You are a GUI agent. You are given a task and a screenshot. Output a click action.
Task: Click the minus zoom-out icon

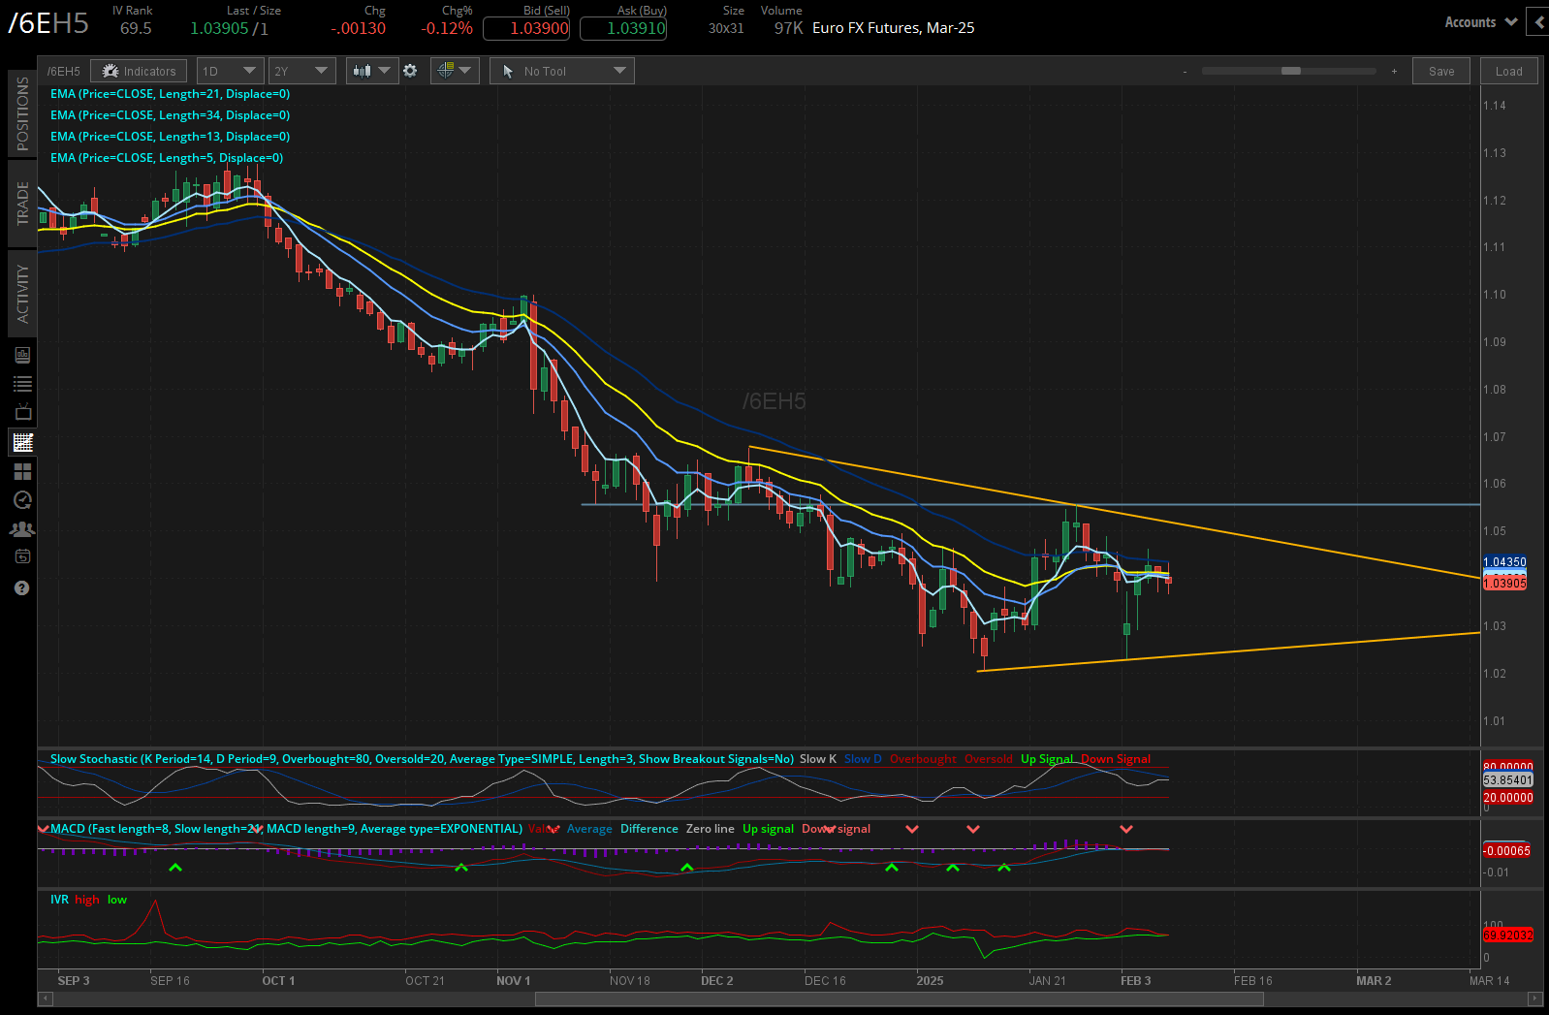1185,72
